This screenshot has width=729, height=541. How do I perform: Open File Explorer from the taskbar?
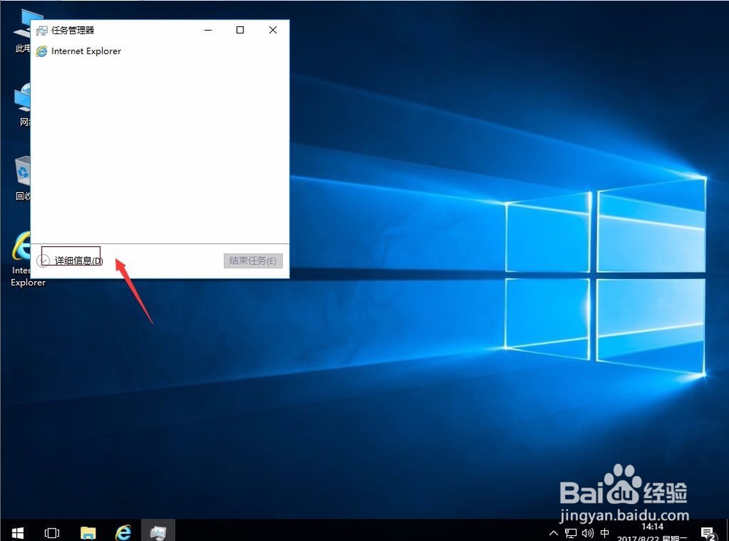88,531
